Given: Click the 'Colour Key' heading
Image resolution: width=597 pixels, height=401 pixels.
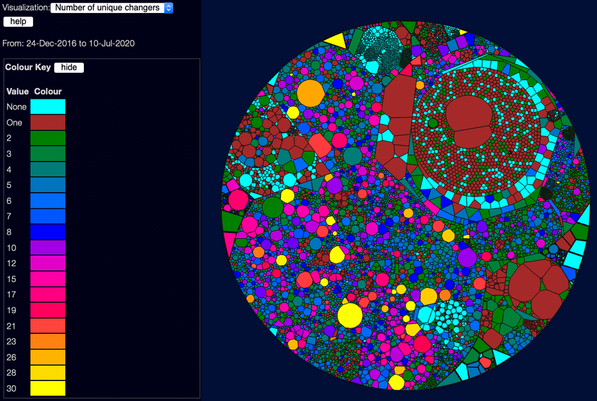Looking at the screenshot, I should click(x=28, y=67).
